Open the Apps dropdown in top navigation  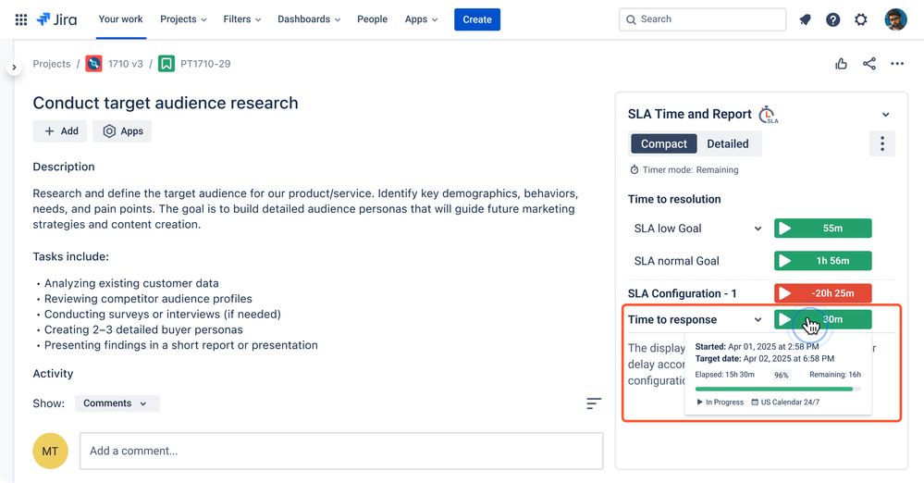(x=422, y=19)
